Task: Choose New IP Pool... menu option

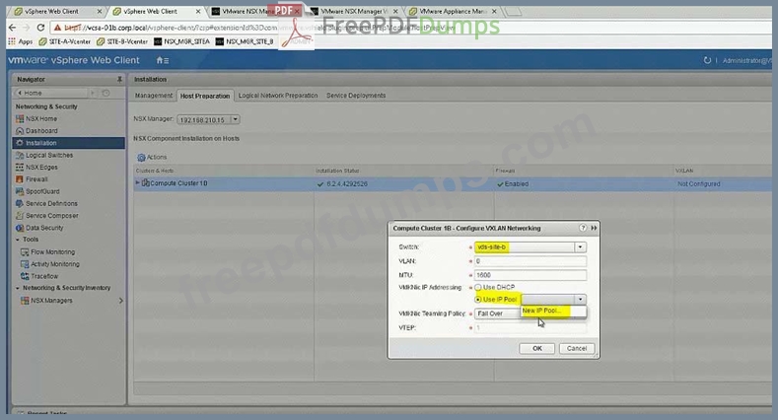Action: (x=554, y=311)
